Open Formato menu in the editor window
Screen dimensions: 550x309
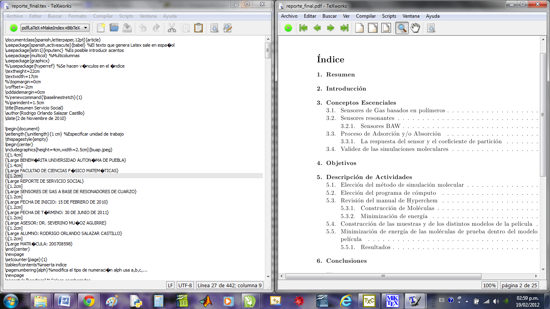click(x=77, y=16)
